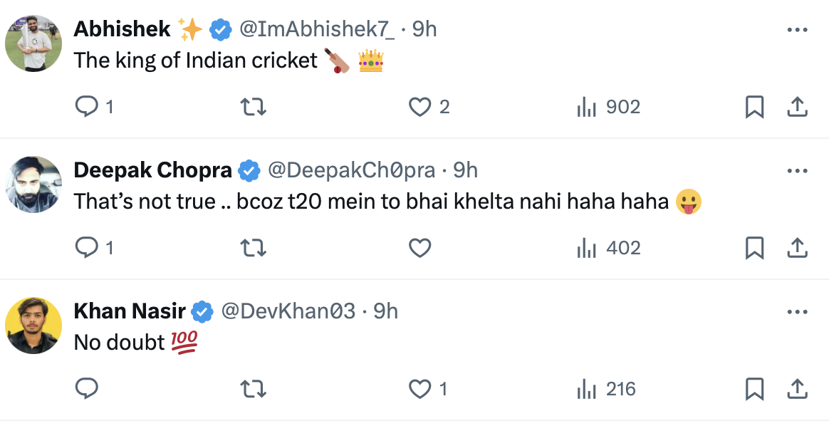Retweet Deepak Chopra's t20 comment

[253, 248]
